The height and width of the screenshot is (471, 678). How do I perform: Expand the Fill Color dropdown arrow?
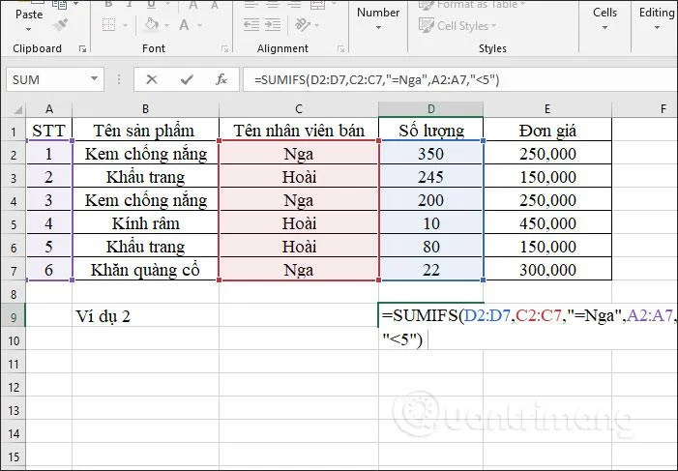tap(167, 25)
